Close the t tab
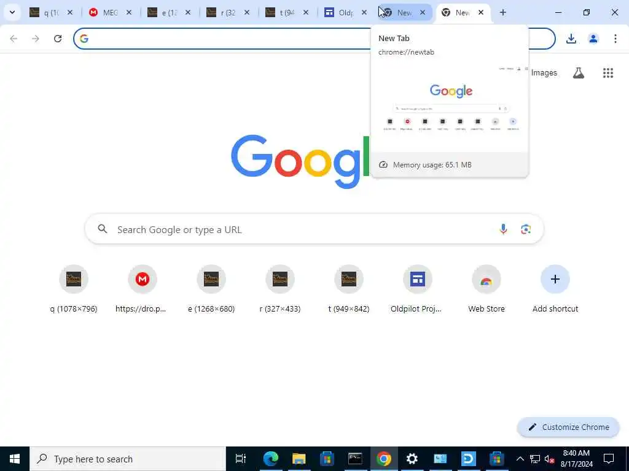The width and height of the screenshot is (629, 471). click(306, 12)
